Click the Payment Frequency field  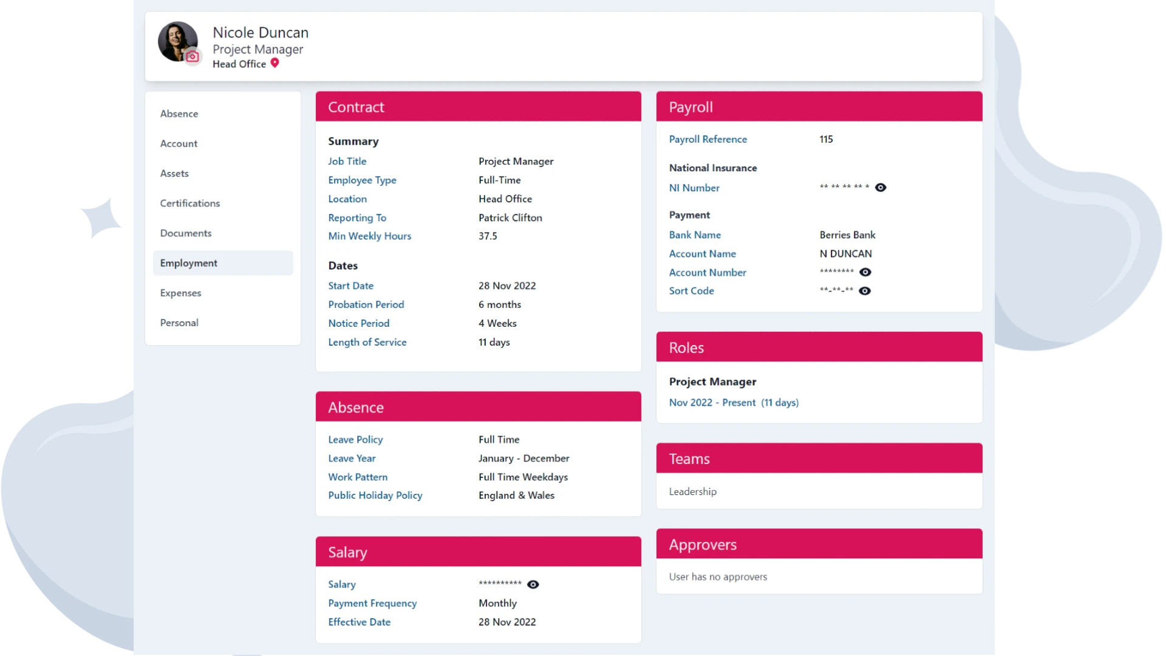[x=372, y=603]
